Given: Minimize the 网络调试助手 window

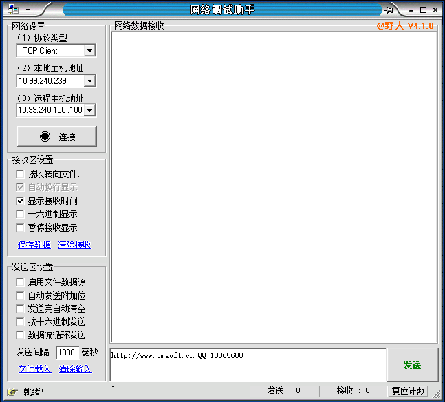Looking at the screenshot, I should tap(411, 10).
